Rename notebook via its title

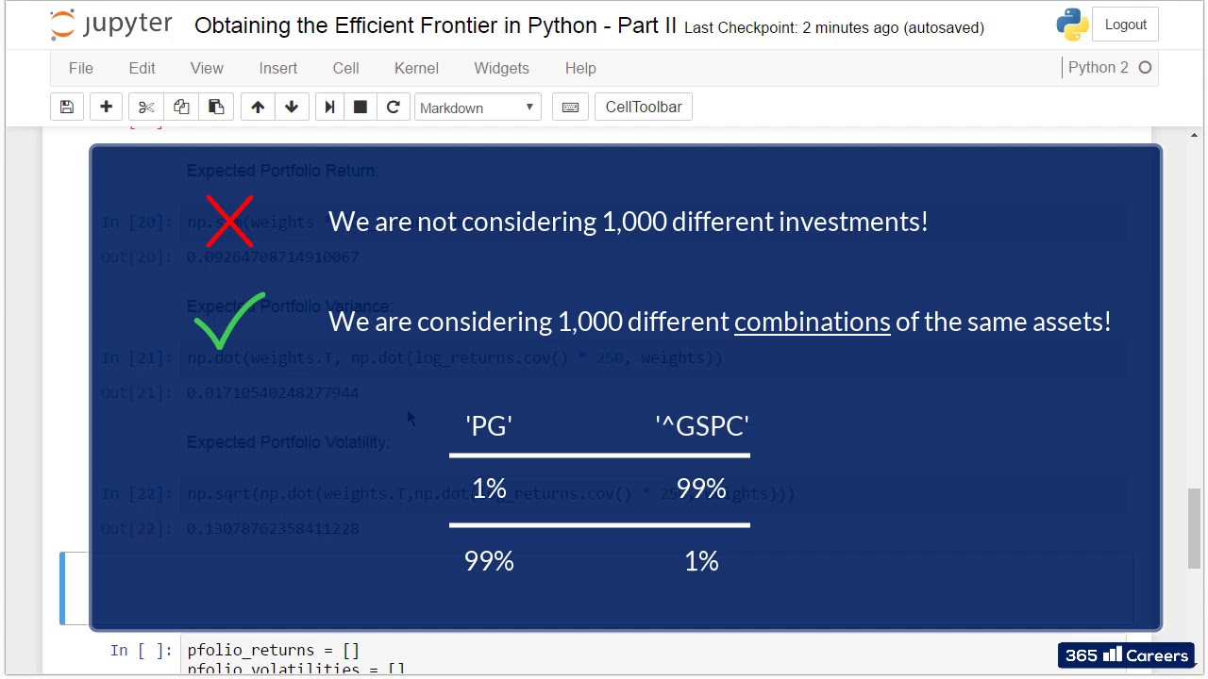click(x=435, y=25)
